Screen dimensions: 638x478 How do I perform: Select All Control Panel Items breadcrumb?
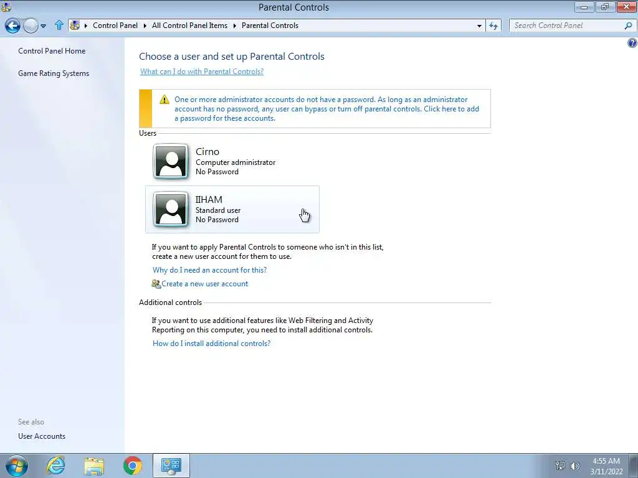189,25
